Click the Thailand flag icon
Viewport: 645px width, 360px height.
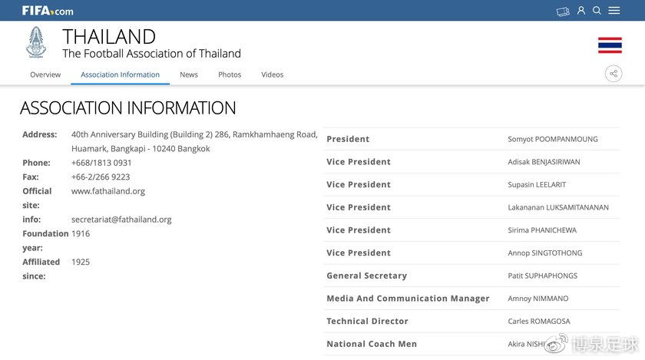click(x=610, y=45)
